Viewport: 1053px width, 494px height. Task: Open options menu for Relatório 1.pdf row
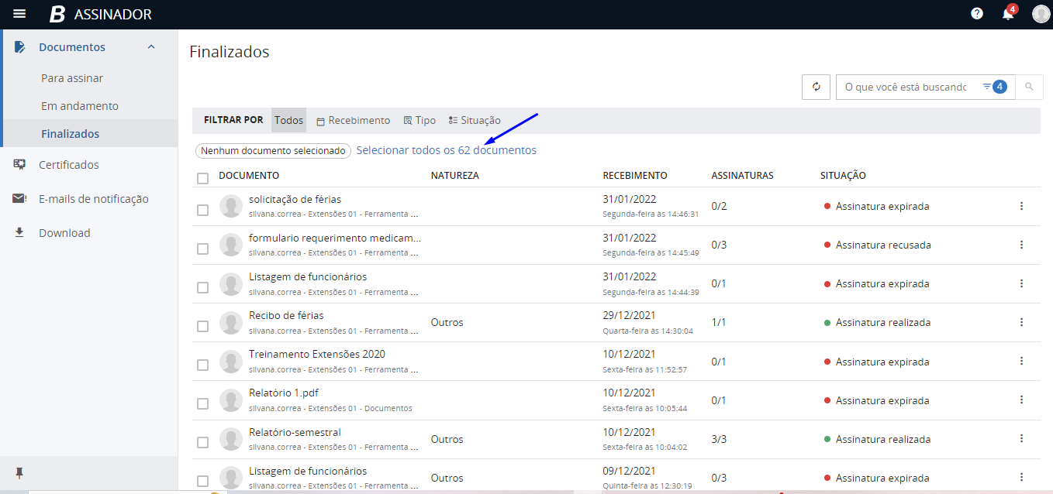click(x=1021, y=400)
